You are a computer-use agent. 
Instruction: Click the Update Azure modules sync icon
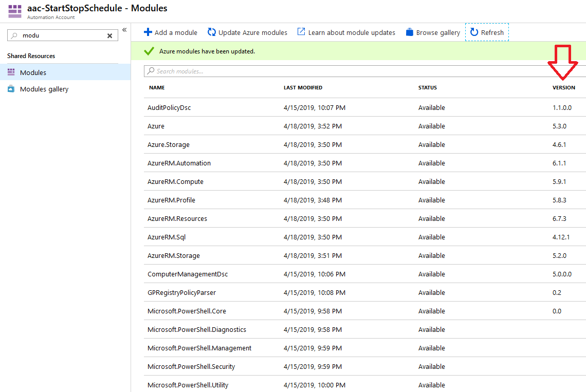pos(212,32)
